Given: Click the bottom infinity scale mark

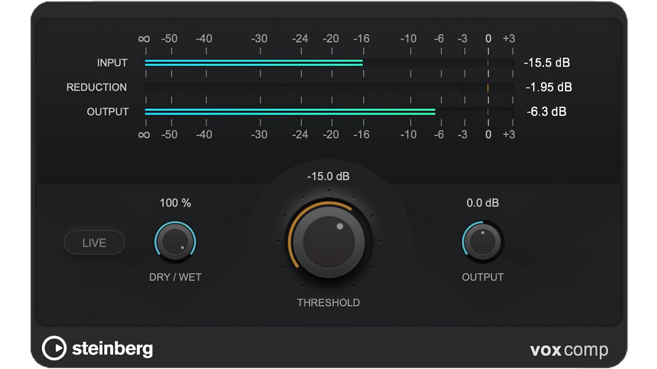Looking at the screenshot, I should 144,134.
